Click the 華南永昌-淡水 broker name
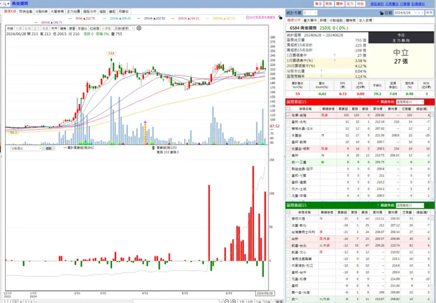 [x=302, y=129]
